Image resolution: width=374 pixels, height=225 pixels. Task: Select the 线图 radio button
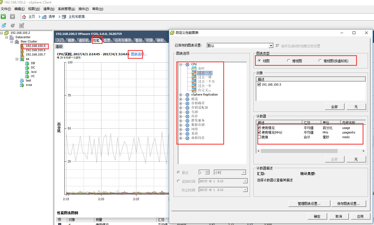pos(260,61)
